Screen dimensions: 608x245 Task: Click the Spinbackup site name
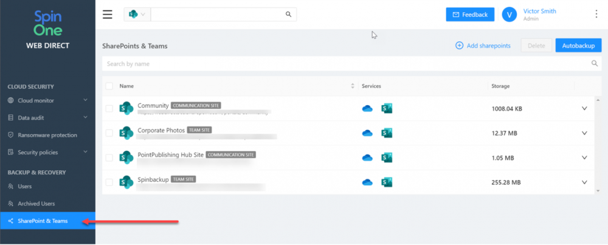point(153,179)
